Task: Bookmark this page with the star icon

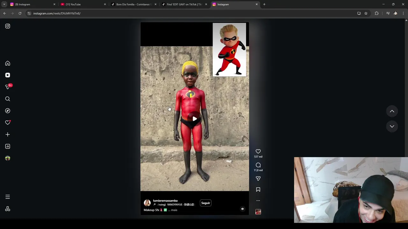Action: [x=366, y=13]
